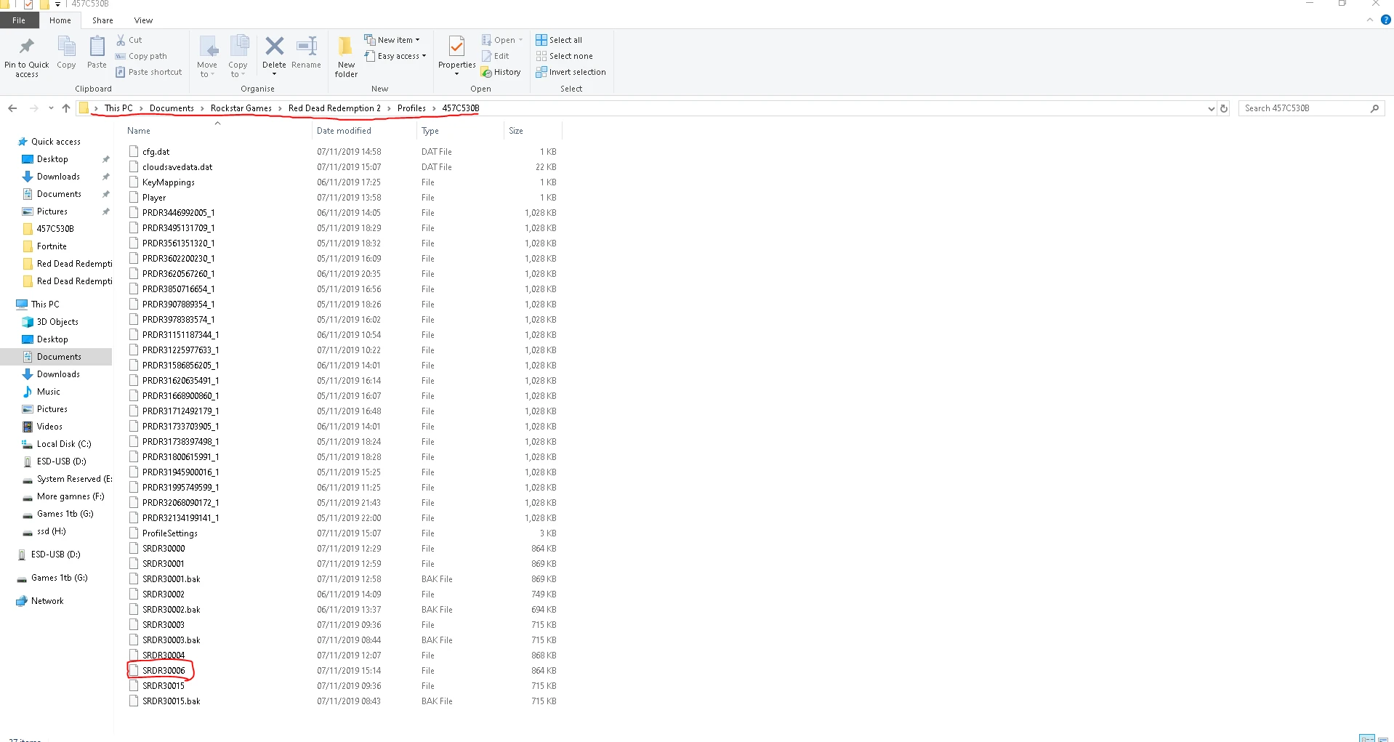Click the Rename icon in the ribbon
The height and width of the screenshot is (742, 1394).
306,48
